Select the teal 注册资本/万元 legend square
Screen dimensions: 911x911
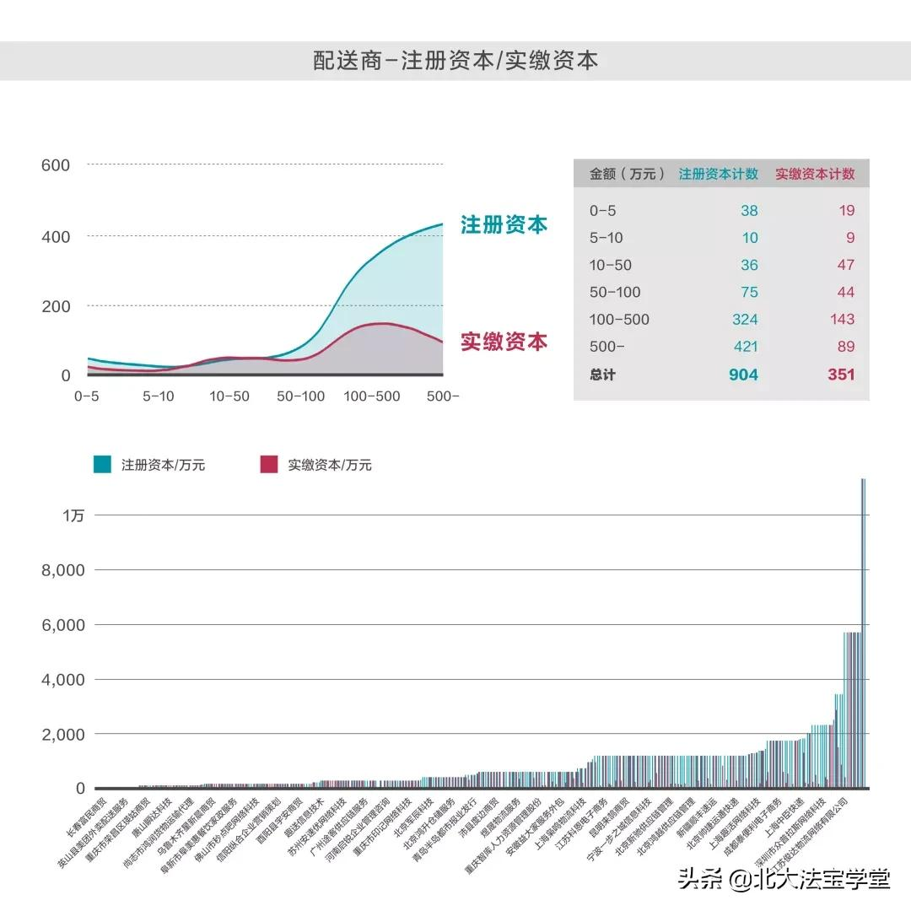click(100, 463)
